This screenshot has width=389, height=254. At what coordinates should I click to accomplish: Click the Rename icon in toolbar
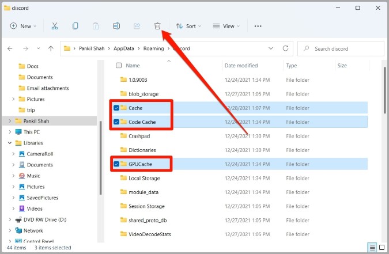click(x=116, y=26)
